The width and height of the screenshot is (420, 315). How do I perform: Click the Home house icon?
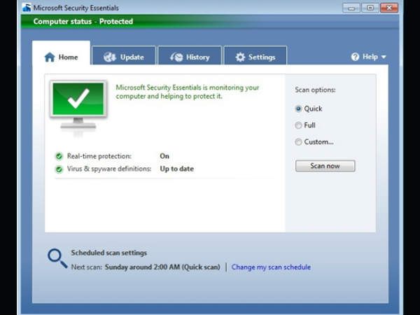[50, 57]
